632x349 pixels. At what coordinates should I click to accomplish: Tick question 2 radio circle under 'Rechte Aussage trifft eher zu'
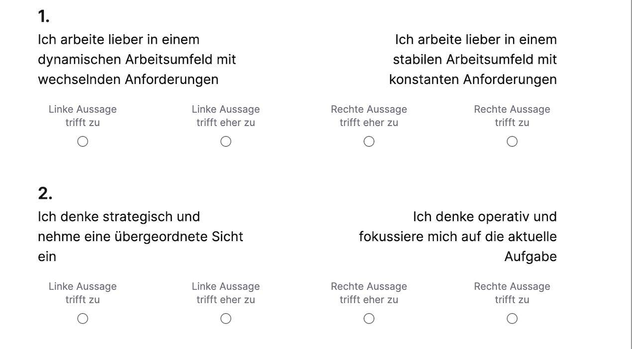click(x=369, y=319)
